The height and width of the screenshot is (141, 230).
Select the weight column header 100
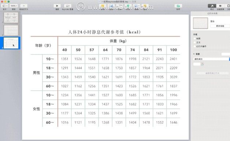(x=174, y=50)
